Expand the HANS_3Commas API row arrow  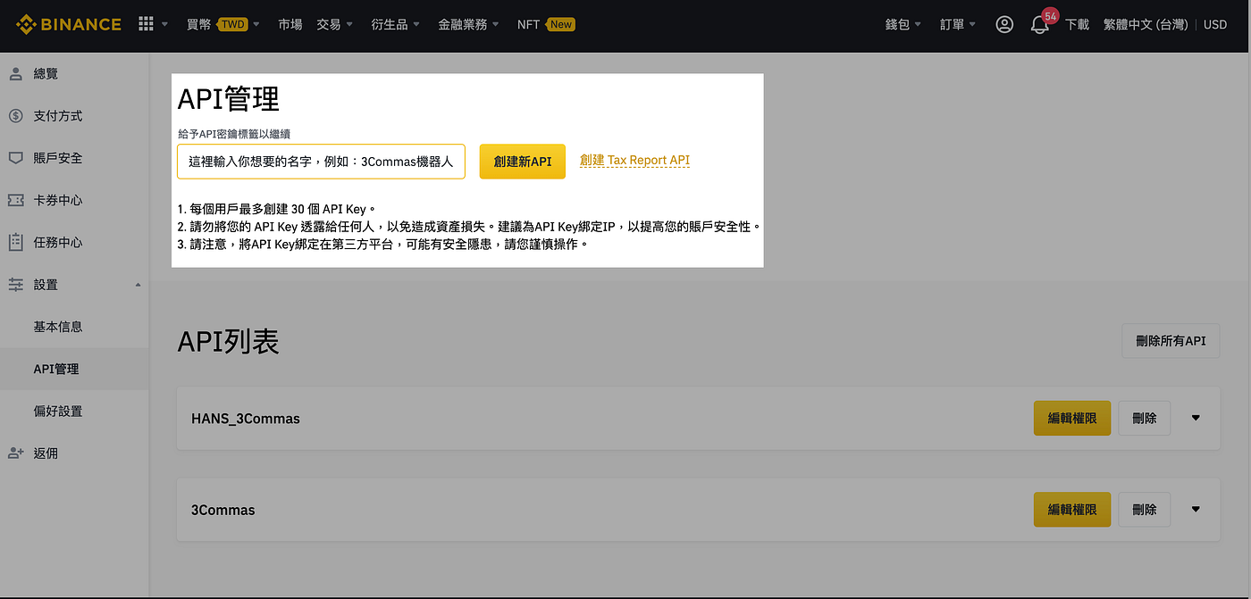pyautogui.click(x=1196, y=418)
